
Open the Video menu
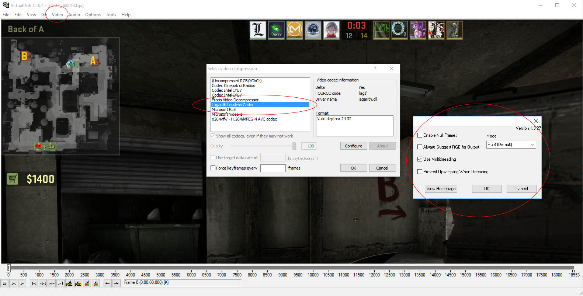[x=57, y=15]
